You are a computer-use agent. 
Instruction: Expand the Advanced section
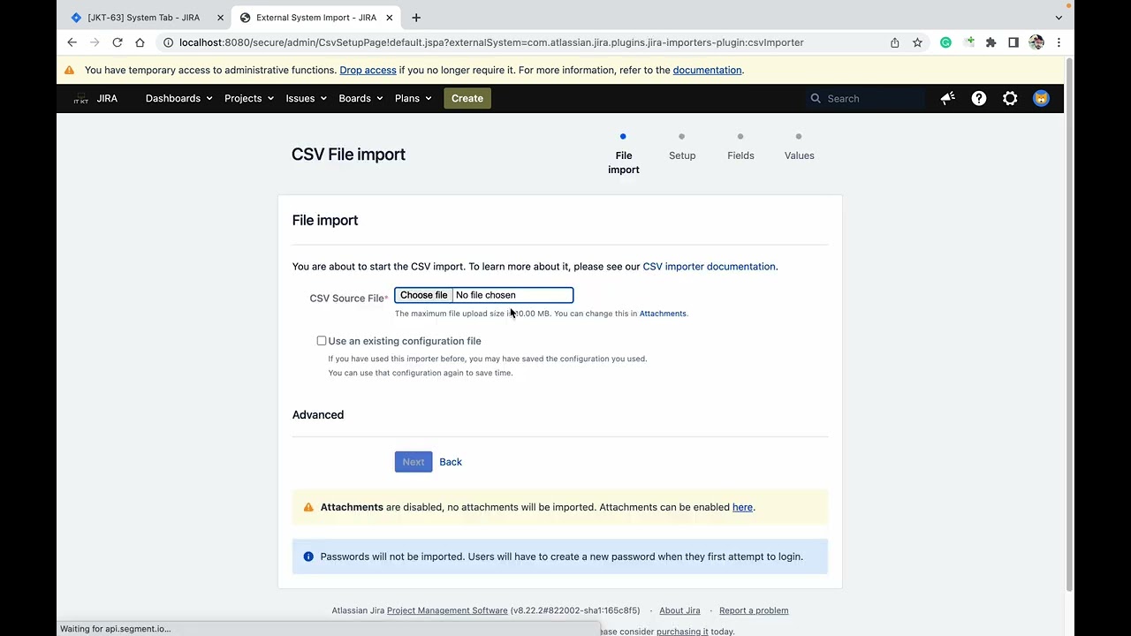click(318, 414)
